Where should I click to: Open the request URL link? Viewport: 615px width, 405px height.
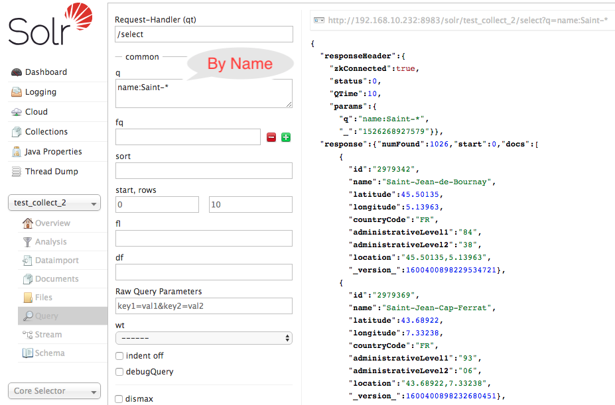pyautogui.click(x=468, y=21)
